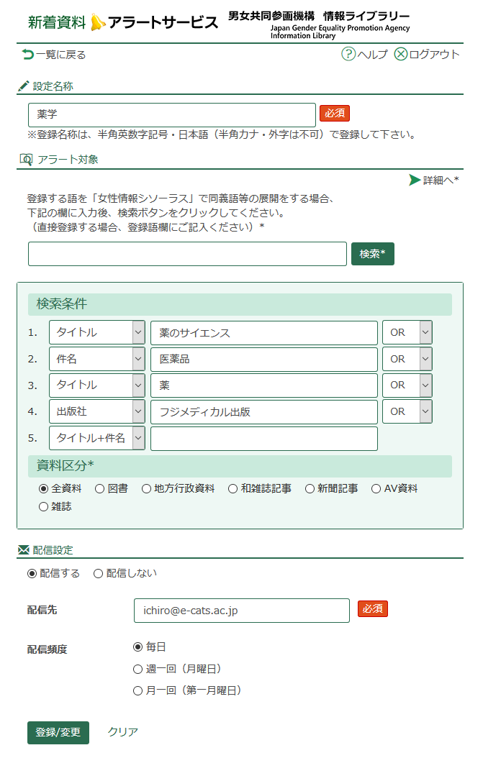The width and height of the screenshot is (483, 758).
Task: Click the 登録/変更 submit button
Action: click(58, 732)
